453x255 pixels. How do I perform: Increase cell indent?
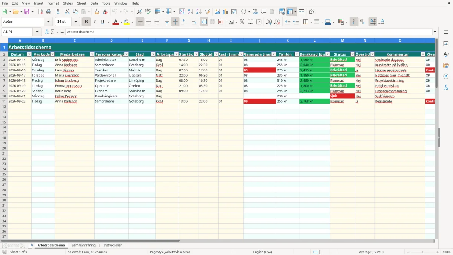click(x=288, y=22)
